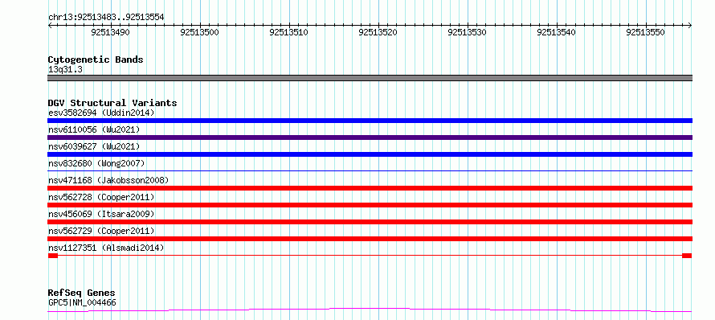Click the nsv6110056 (Wu2021) label

94,129
